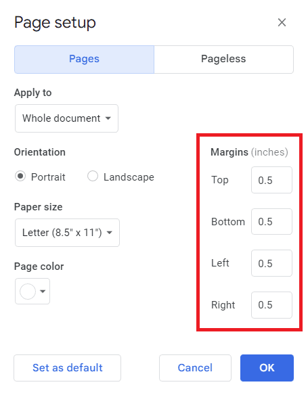Click Set as default button
Image resolution: width=308 pixels, height=393 pixels.
tap(67, 368)
